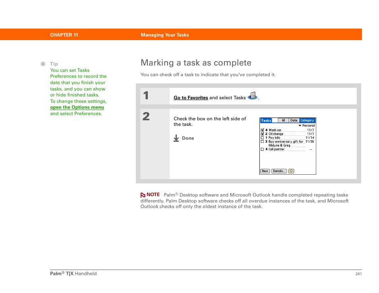The width and height of the screenshot is (379, 293).
Task: Click the Tasks application icon in step 1
Action: coord(253,96)
